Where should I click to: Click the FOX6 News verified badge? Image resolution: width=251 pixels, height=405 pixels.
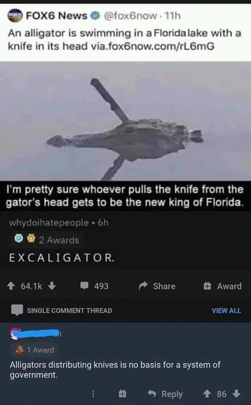(95, 16)
